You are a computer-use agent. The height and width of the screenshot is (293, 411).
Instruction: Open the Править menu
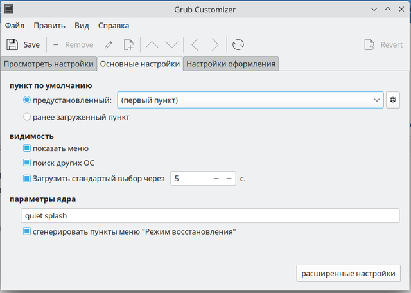coord(49,26)
